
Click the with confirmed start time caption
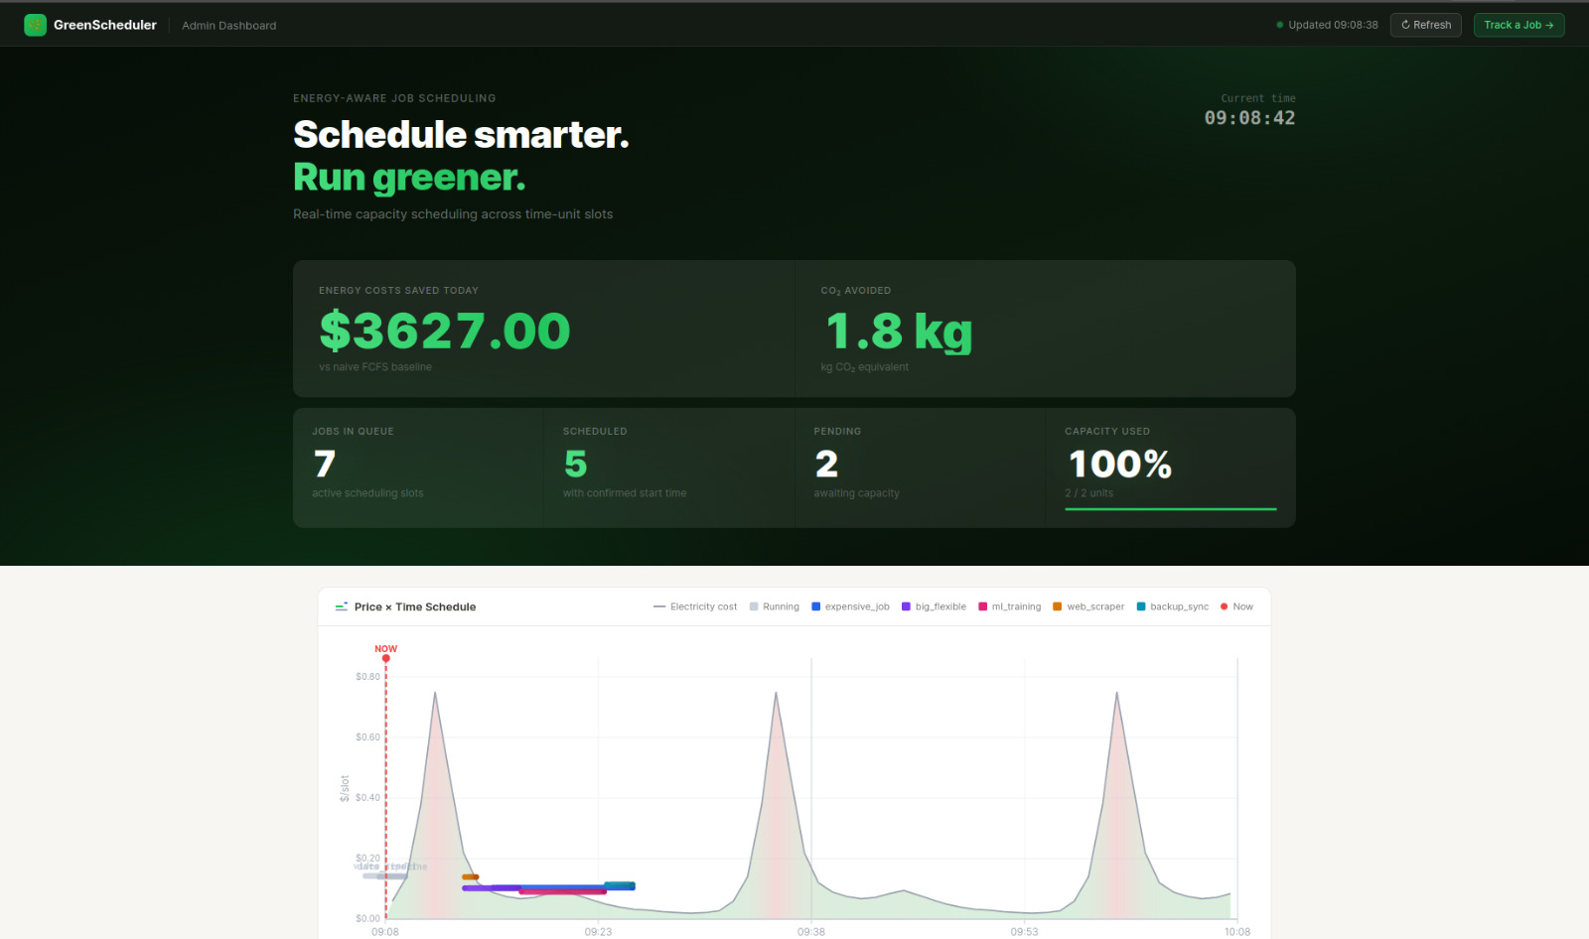(x=625, y=493)
